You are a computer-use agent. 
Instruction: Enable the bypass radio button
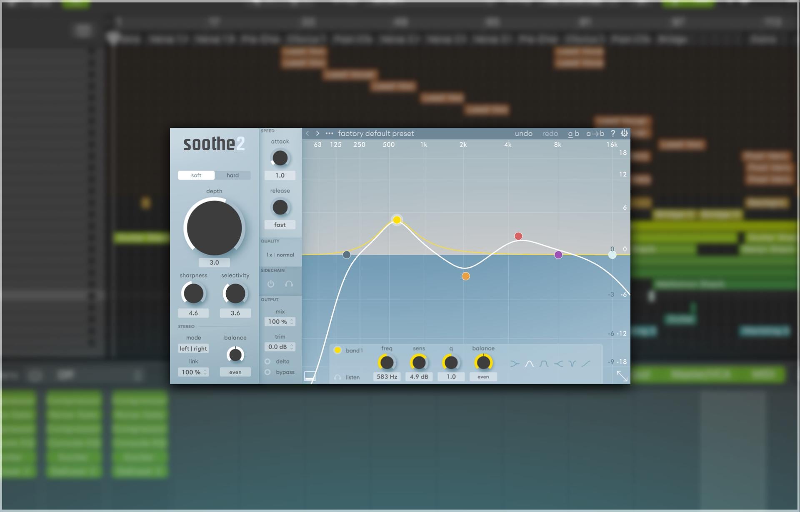pyautogui.click(x=267, y=372)
